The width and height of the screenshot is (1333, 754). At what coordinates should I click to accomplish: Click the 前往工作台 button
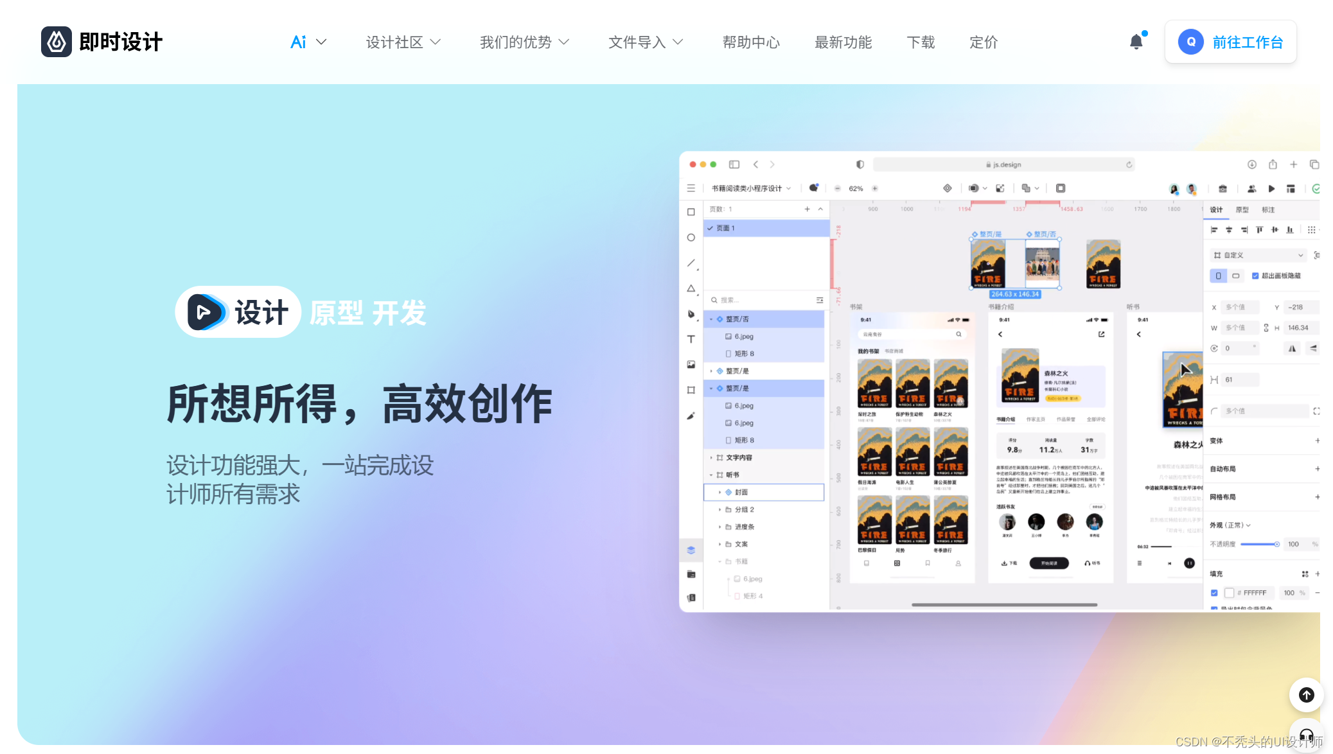(x=1230, y=42)
